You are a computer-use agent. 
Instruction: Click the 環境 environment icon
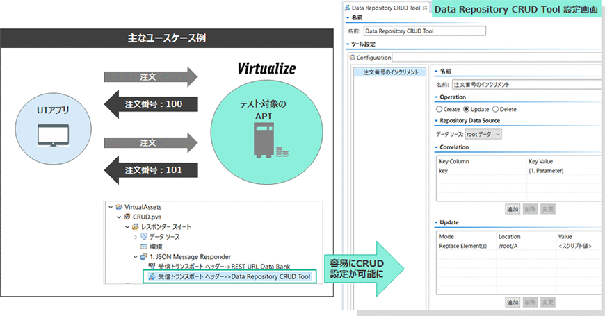click(144, 247)
